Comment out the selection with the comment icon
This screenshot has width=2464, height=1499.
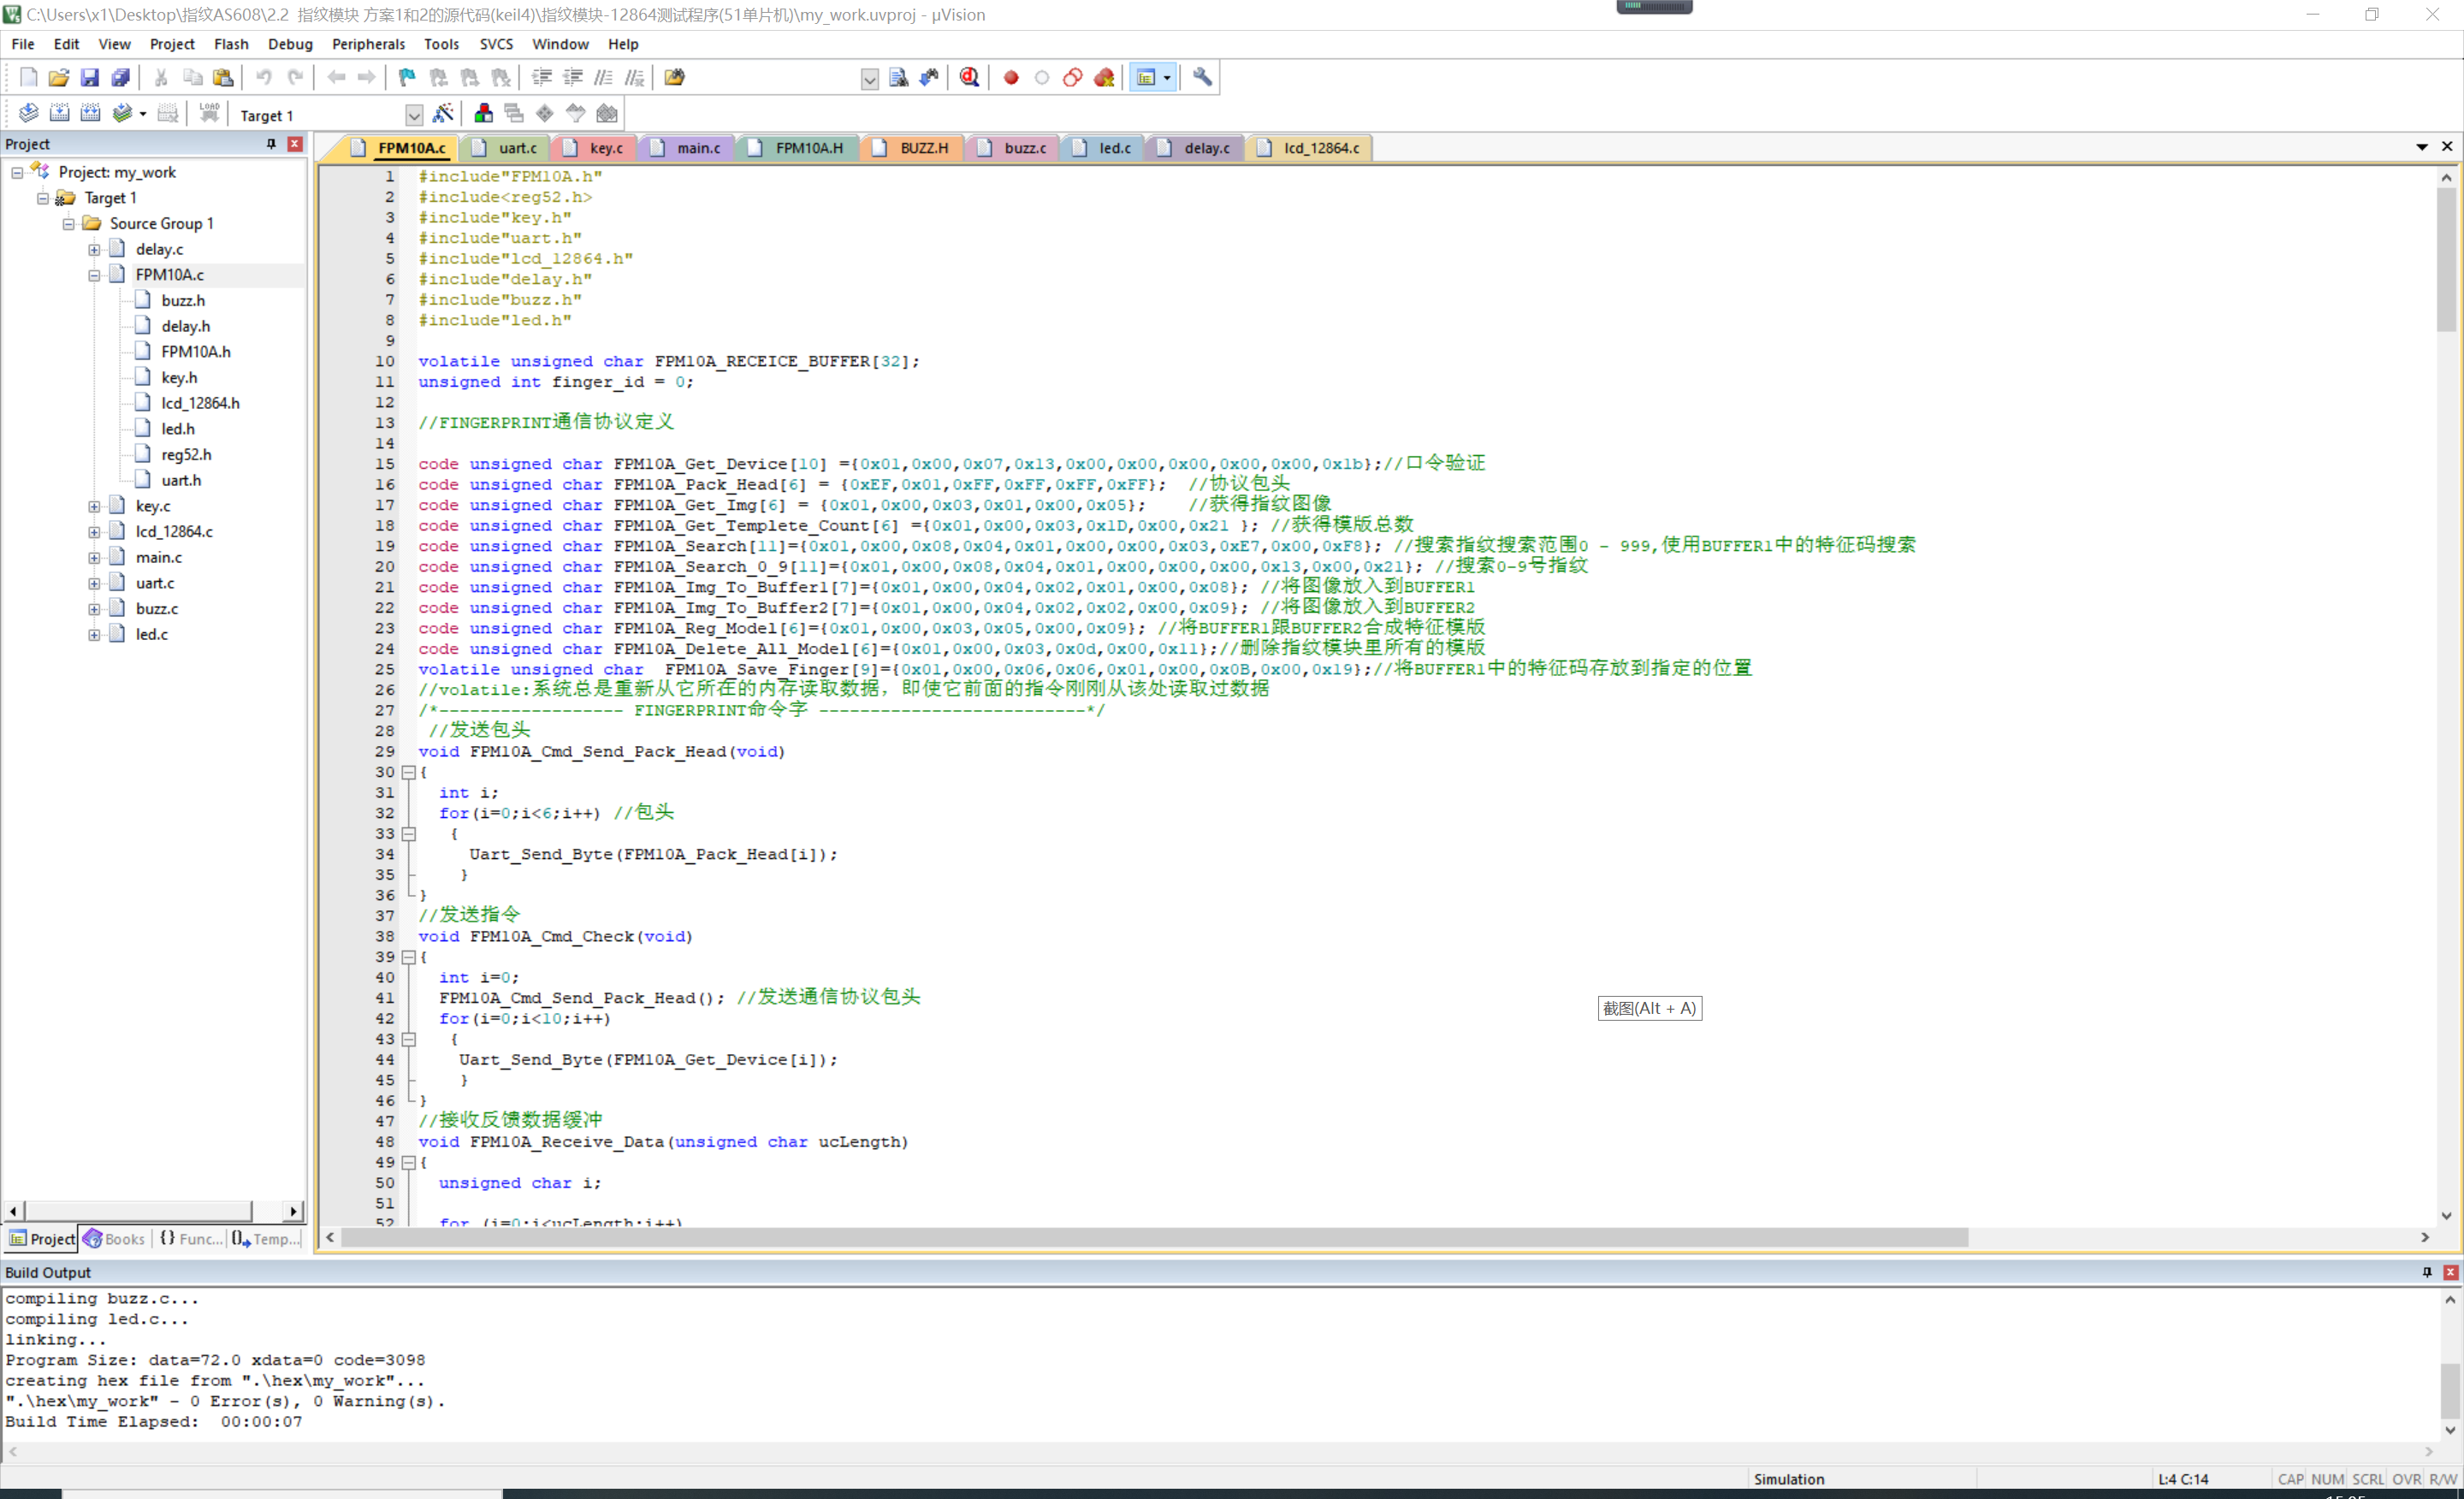[x=603, y=77]
